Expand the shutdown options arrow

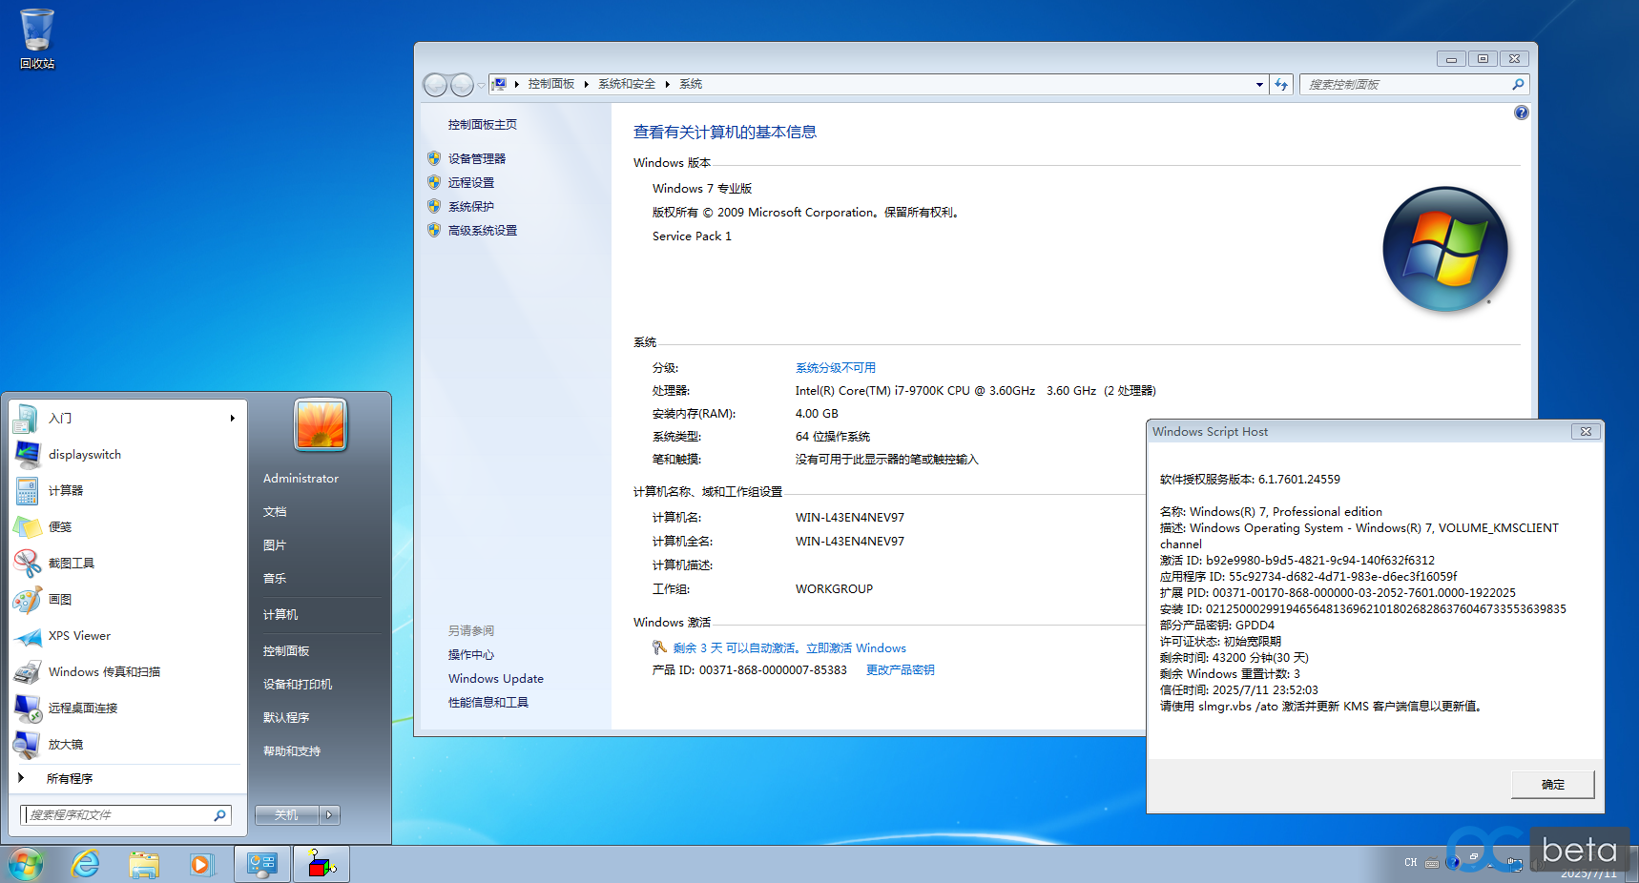pos(330,815)
